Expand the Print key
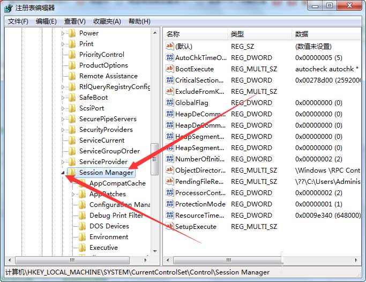This screenshot has height=282, width=366. pos(63,44)
